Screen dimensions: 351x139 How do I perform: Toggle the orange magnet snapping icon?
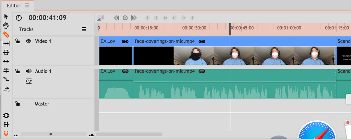[x=6, y=133]
